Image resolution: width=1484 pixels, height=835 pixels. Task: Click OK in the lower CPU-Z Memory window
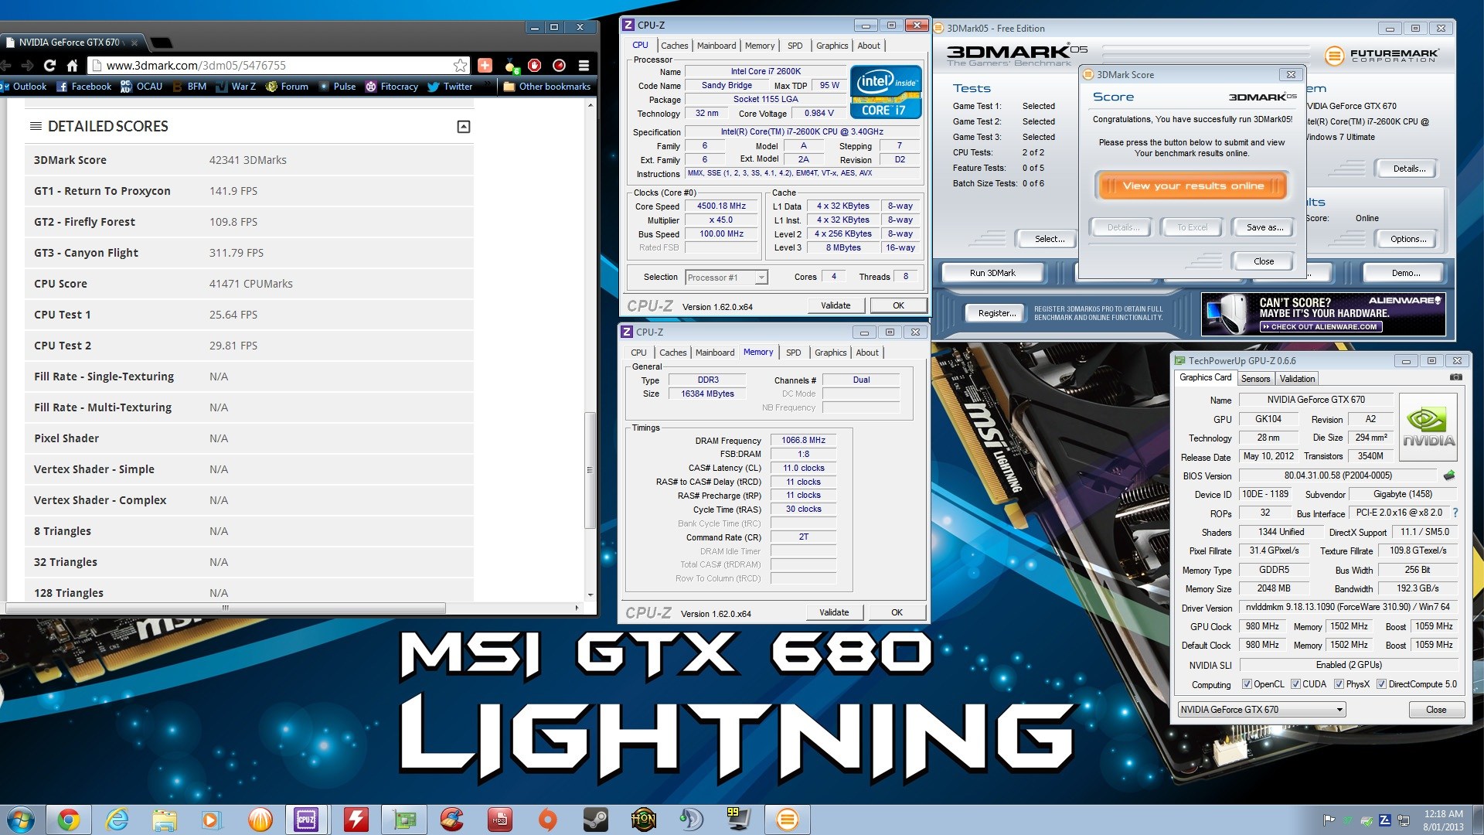897,612
